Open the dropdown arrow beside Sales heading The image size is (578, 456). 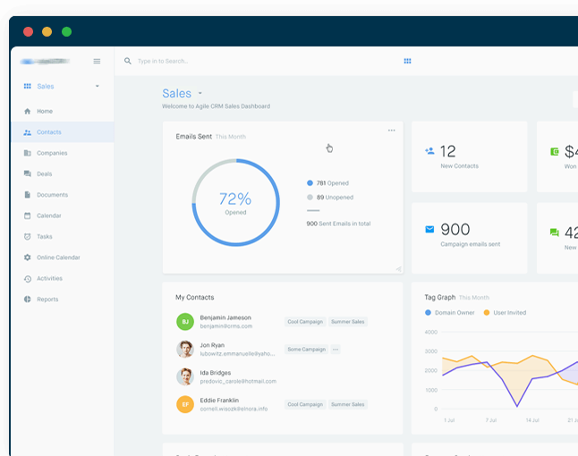[x=200, y=94]
